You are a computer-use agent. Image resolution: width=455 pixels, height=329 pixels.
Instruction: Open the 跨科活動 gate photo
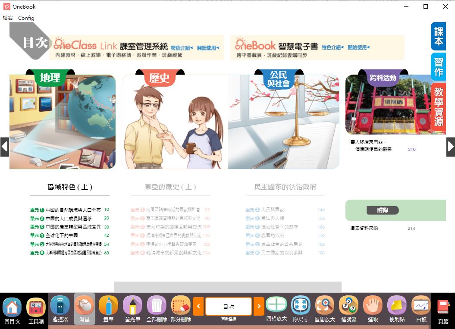pos(395,104)
